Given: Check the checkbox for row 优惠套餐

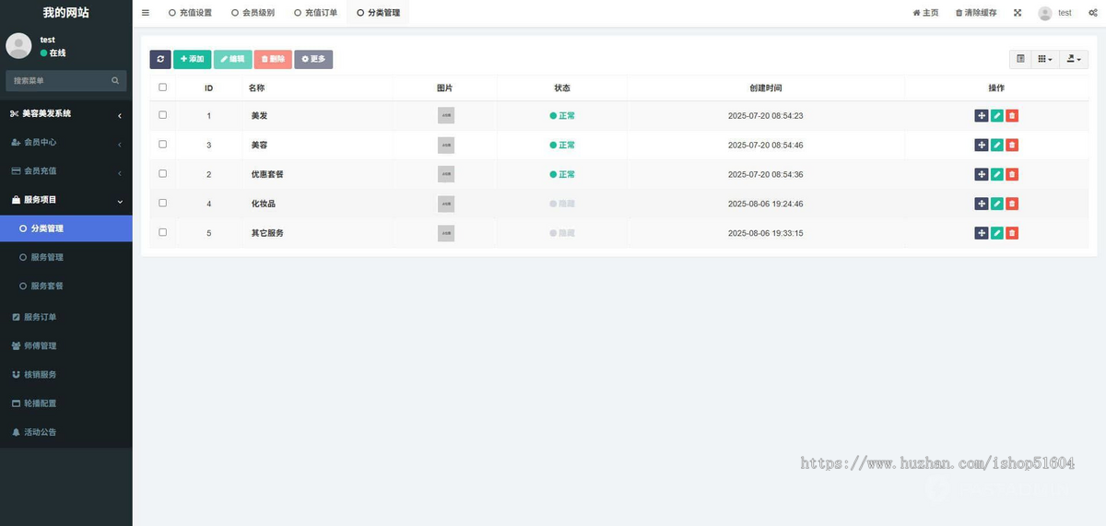Looking at the screenshot, I should pos(163,173).
